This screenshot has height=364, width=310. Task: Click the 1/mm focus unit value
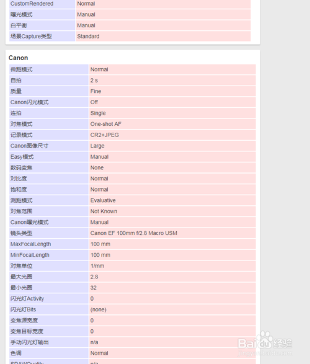tap(97, 266)
